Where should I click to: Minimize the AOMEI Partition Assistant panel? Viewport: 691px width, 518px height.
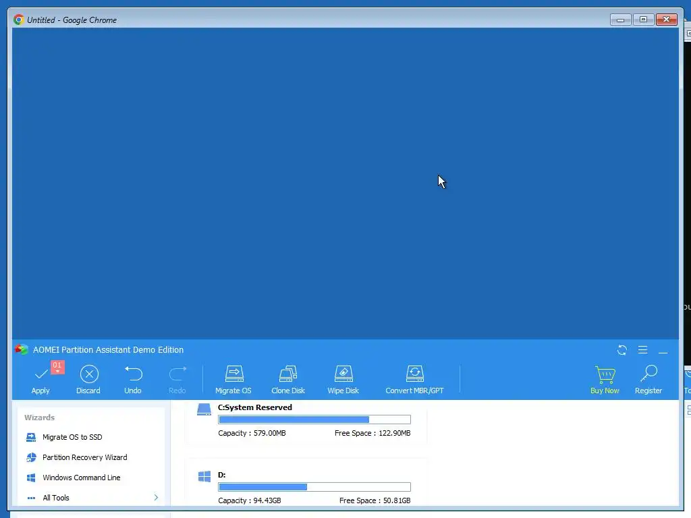click(663, 352)
